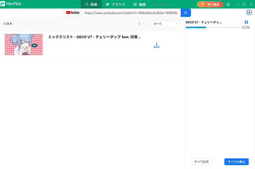Open the YouTube site selector

click(73, 13)
